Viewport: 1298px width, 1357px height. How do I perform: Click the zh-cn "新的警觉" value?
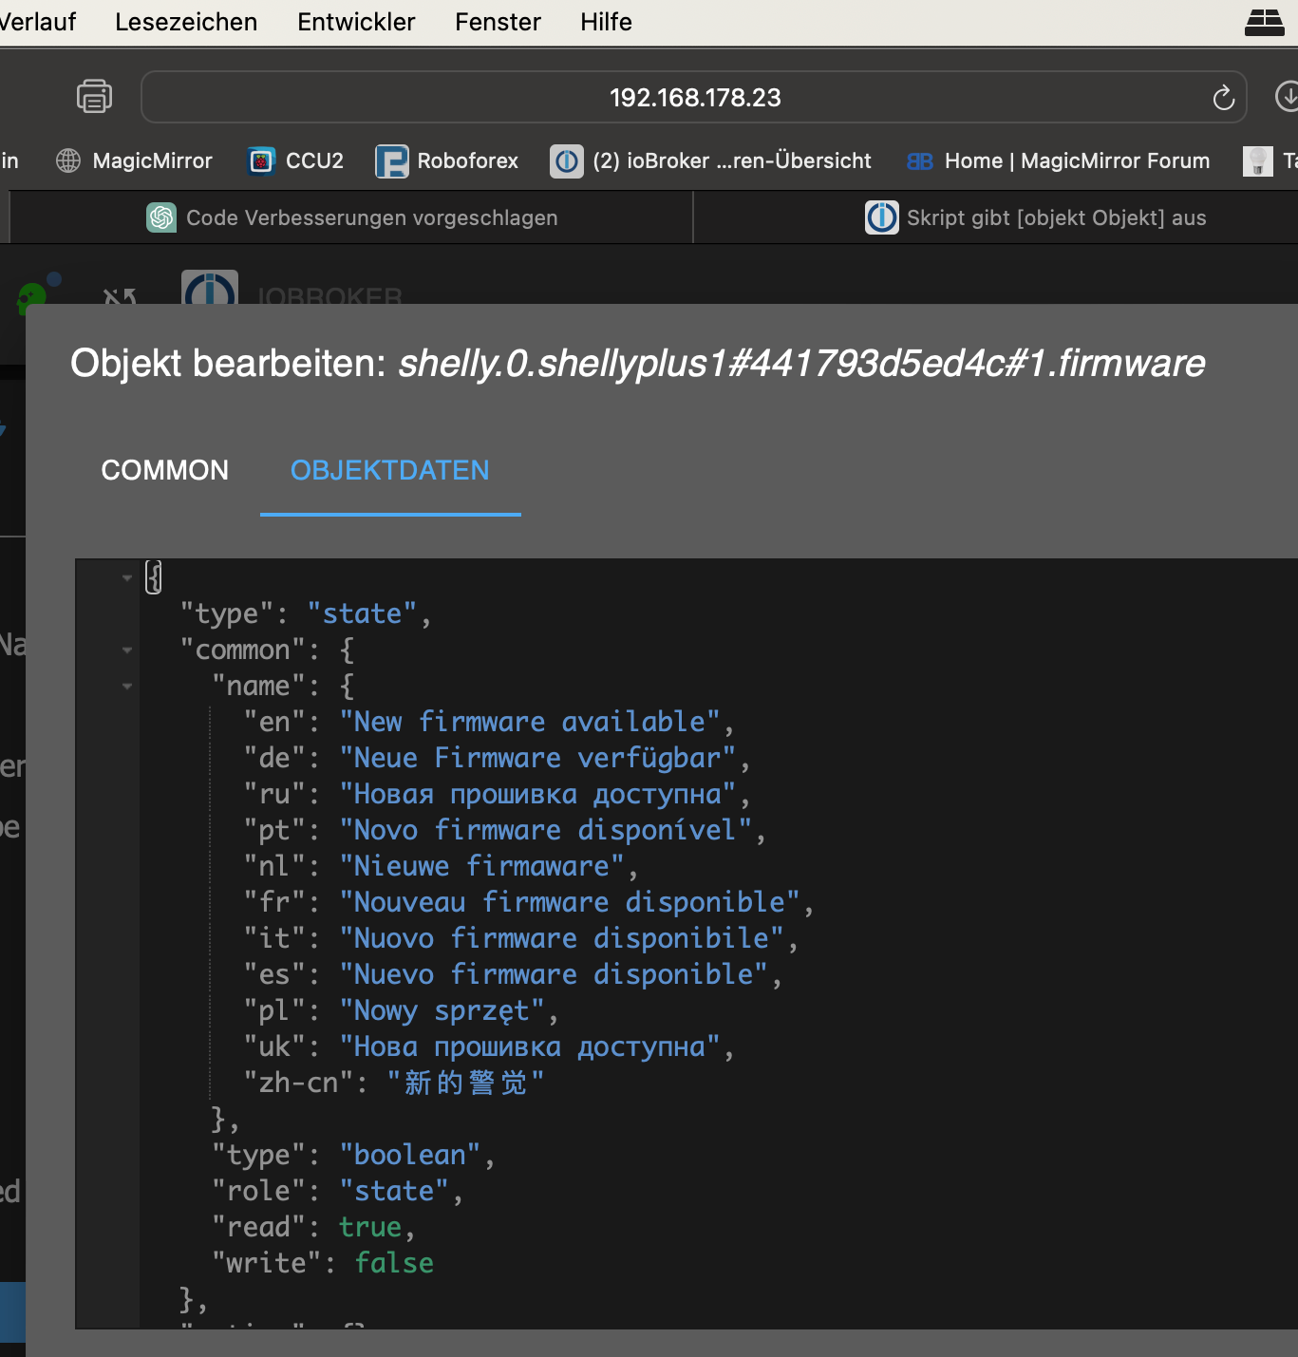pyautogui.click(x=465, y=1083)
